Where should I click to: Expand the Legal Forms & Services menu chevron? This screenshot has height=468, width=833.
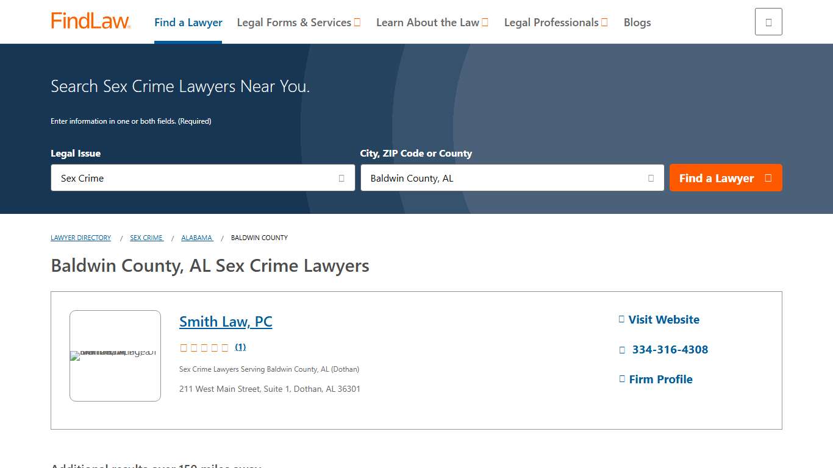point(357,22)
